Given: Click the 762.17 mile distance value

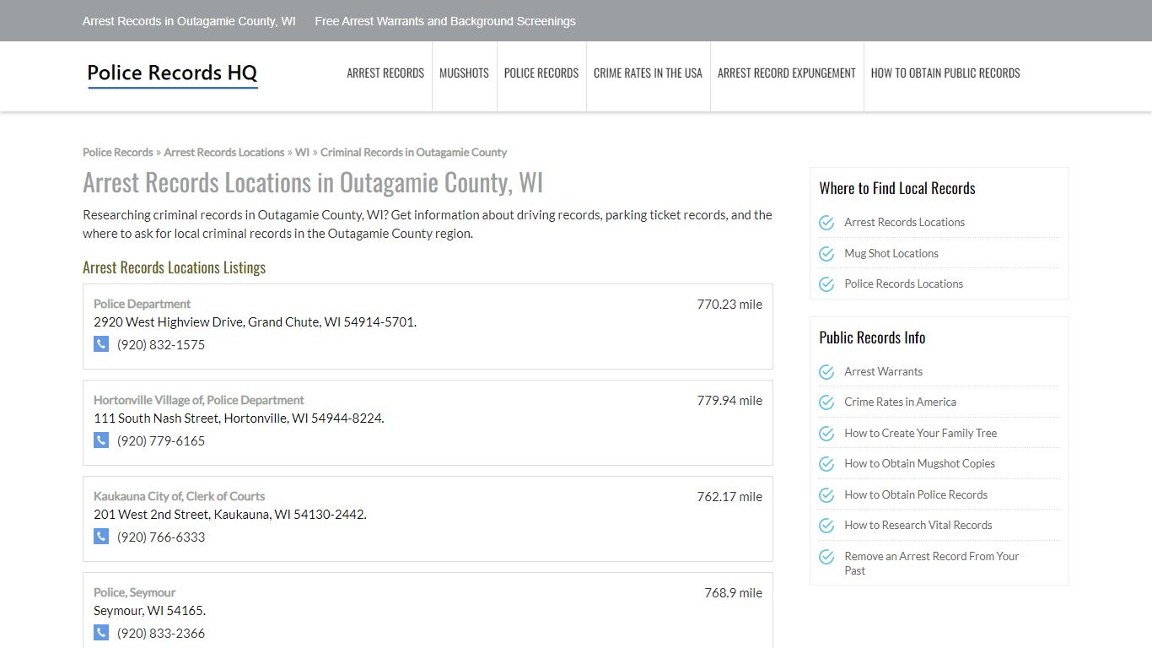Looking at the screenshot, I should pyautogui.click(x=729, y=496).
